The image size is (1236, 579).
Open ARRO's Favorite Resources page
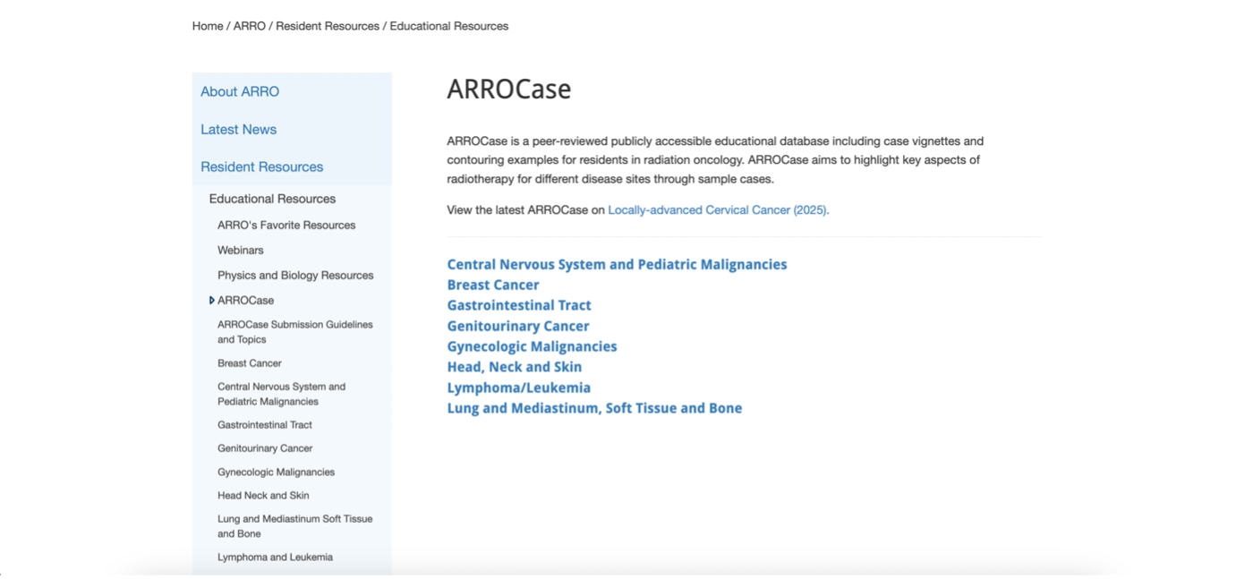(286, 226)
